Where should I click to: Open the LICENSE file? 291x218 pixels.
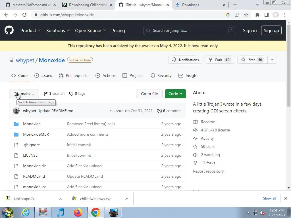(30, 155)
